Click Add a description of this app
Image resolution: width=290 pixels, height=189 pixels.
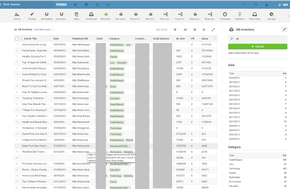[245, 55]
